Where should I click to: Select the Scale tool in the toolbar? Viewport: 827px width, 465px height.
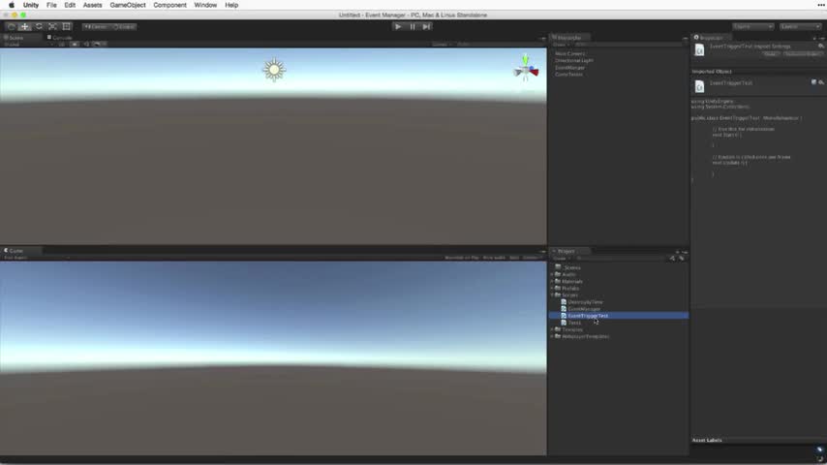point(52,26)
